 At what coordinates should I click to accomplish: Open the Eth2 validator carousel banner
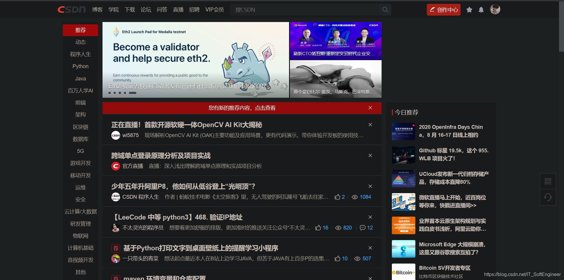196,60
